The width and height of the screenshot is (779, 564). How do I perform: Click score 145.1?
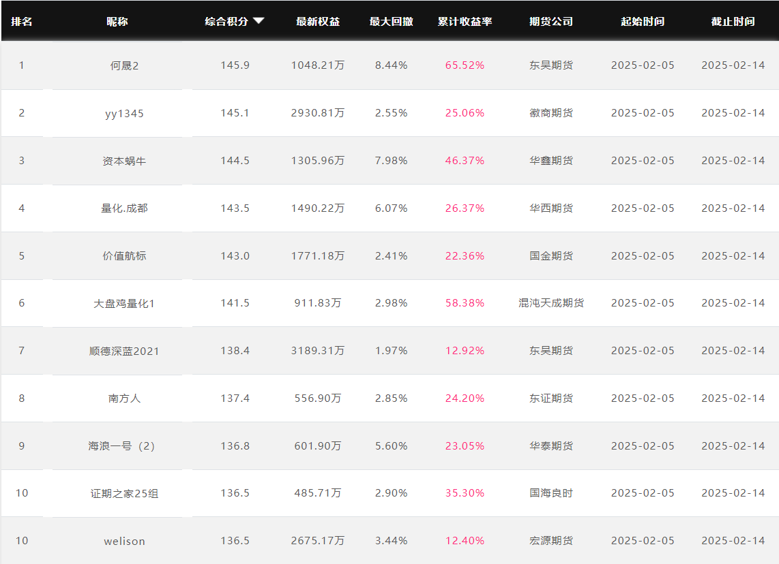click(x=235, y=112)
